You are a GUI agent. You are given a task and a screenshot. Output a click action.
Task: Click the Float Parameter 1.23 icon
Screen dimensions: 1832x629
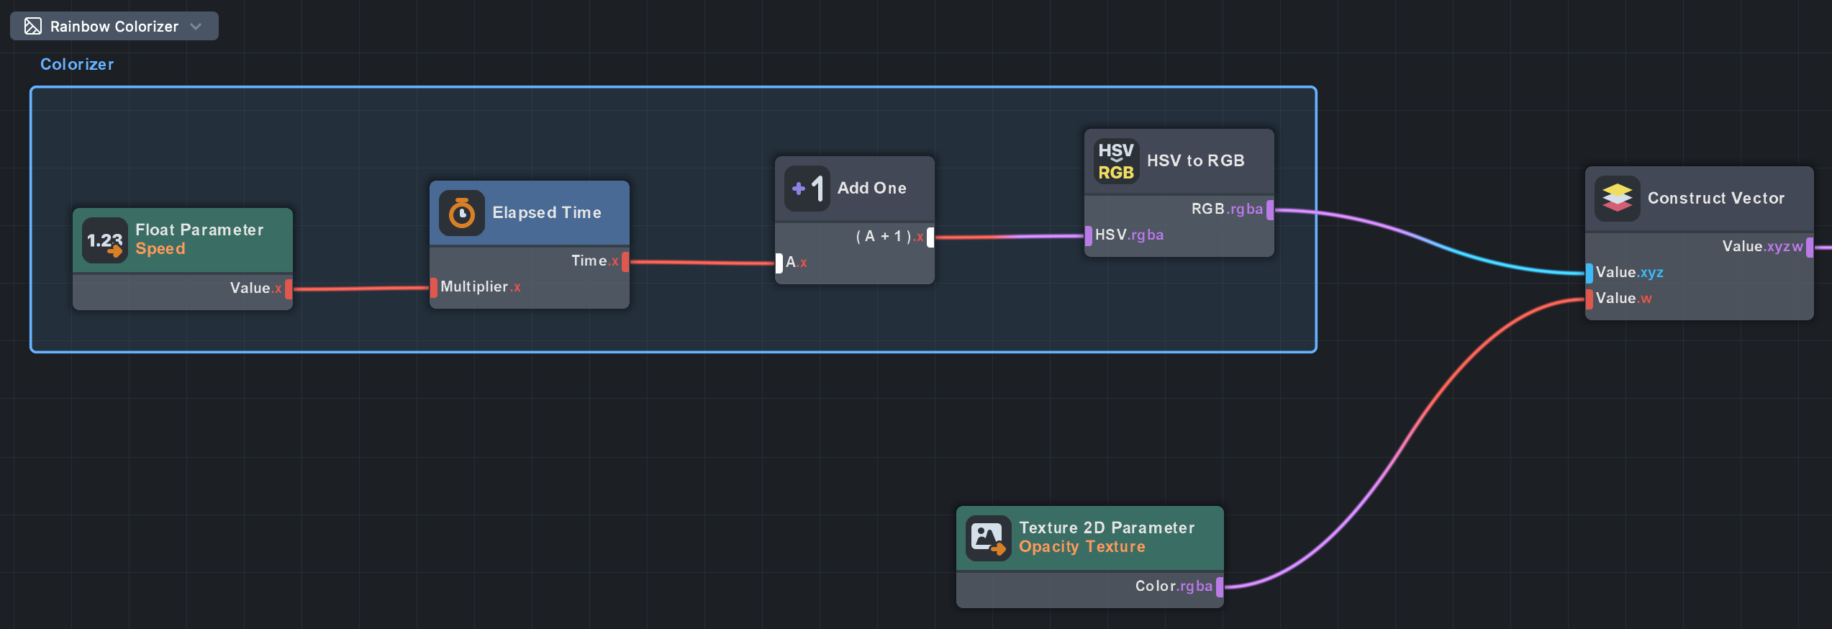[104, 240]
